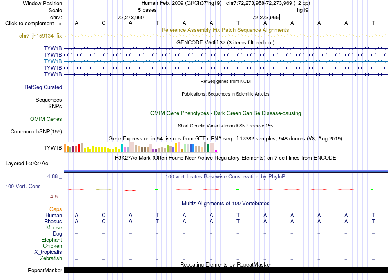This screenshot has width=388, height=280.
Task: Click the C base in the complement row
Action: [103, 23]
